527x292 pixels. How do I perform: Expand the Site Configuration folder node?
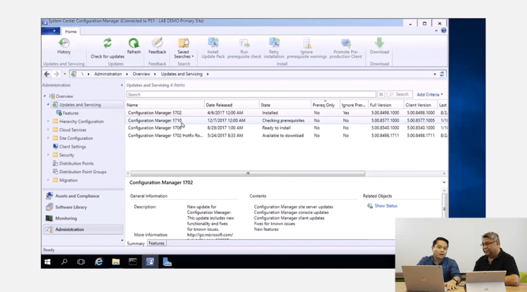pos(48,138)
